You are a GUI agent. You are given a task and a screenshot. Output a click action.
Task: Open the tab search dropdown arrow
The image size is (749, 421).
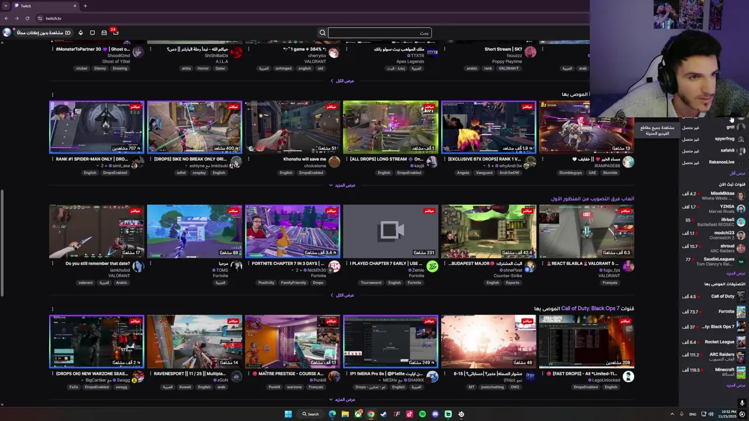(5, 6)
